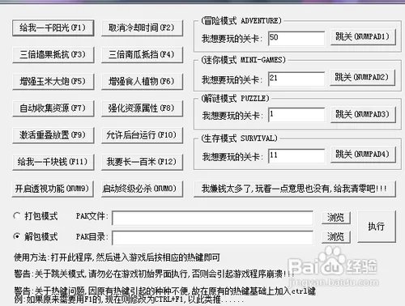Click the (冒险模式 ADVENTURE) group label

click(241, 21)
